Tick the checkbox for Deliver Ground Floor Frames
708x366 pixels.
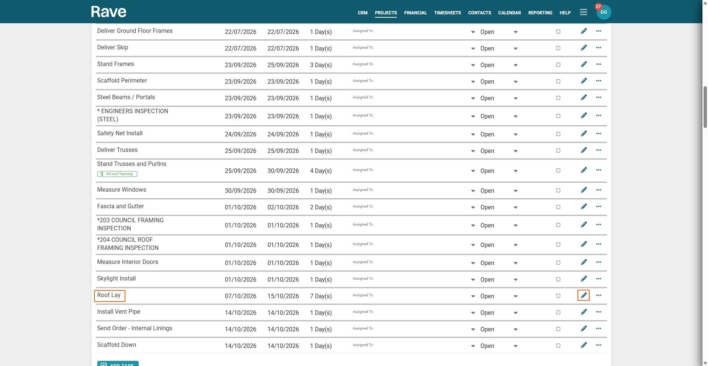558,32
